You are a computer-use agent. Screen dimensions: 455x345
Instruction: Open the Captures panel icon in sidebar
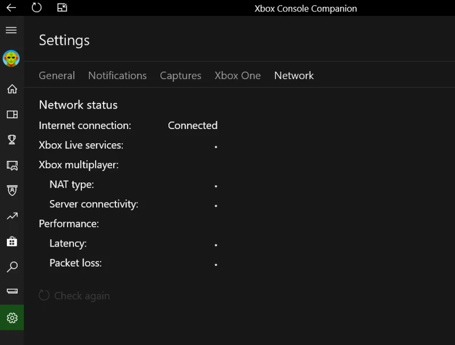[11, 114]
